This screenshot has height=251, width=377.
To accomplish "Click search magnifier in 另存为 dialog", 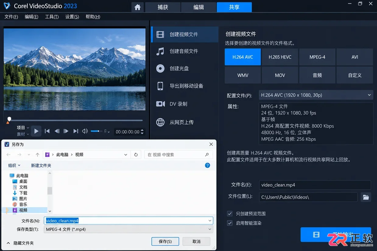I will (207, 155).
